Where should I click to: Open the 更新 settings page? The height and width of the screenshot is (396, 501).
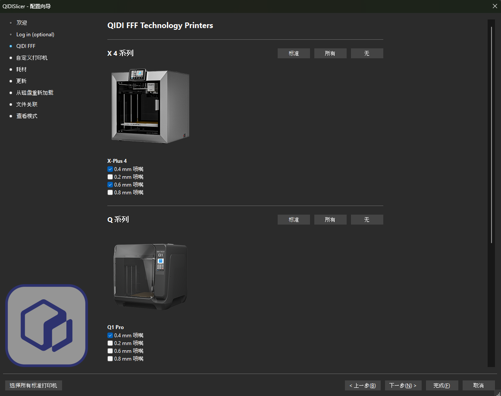22,81
